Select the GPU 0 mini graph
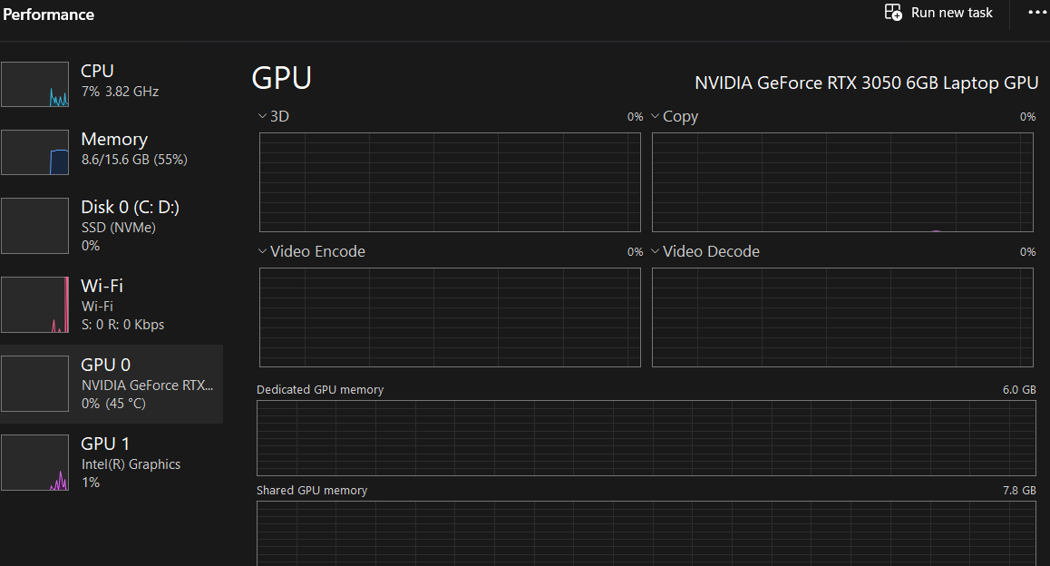The width and height of the screenshot is (1050, 566). (34, 384)
